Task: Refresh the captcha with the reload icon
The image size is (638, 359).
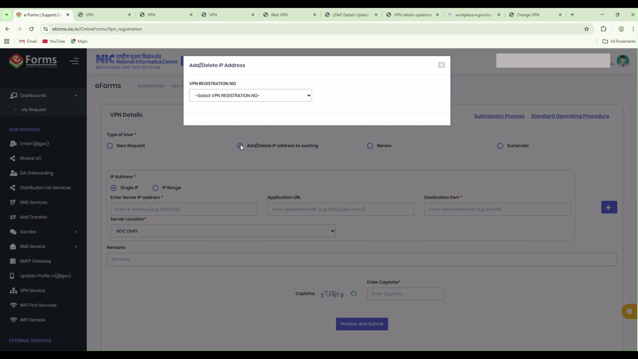Action: 354,294
